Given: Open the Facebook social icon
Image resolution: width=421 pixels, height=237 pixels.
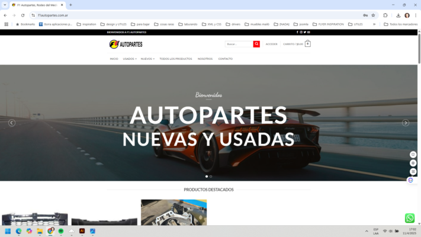Looking at the screenshot, I should 297,32.
